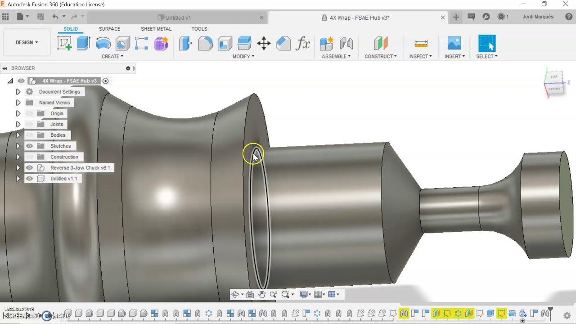Select the Extrude tool
576x324 pixels.
point(84,43)
